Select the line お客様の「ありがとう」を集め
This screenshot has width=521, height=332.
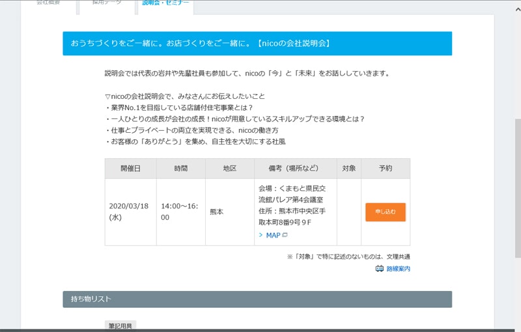(x=195, y=141)
